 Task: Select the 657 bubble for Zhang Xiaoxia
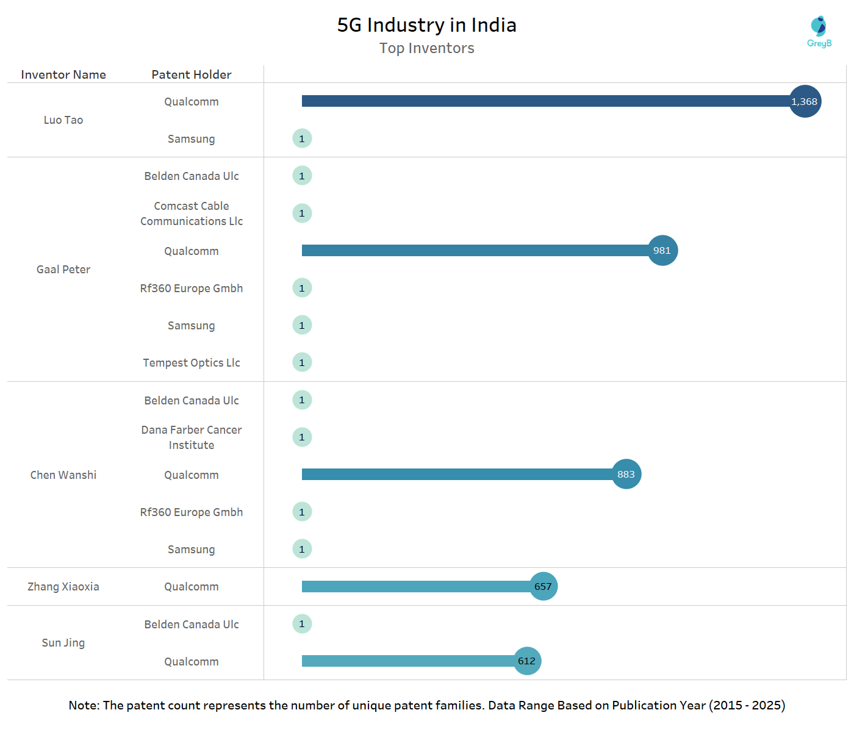pyautogui.click(x=543, y=586)
